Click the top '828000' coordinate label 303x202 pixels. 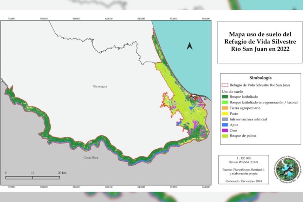click(108, 19)
